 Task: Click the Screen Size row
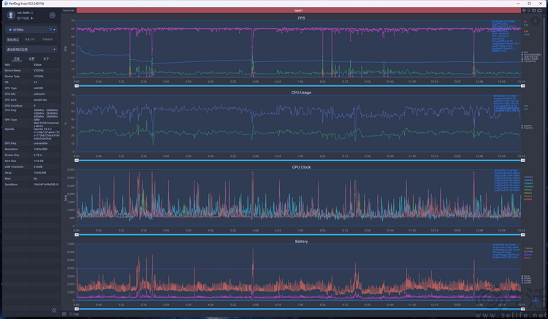click(31, 155)
